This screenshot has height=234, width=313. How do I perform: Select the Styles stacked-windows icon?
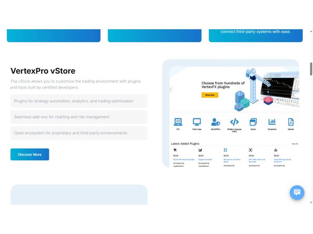click(253, 122)
